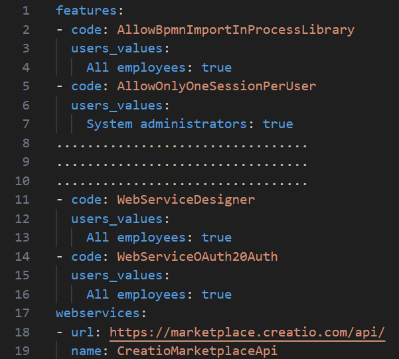
Task: Click line number 1 in gutter
Action: pyautogui.click(x=26, y=11)
